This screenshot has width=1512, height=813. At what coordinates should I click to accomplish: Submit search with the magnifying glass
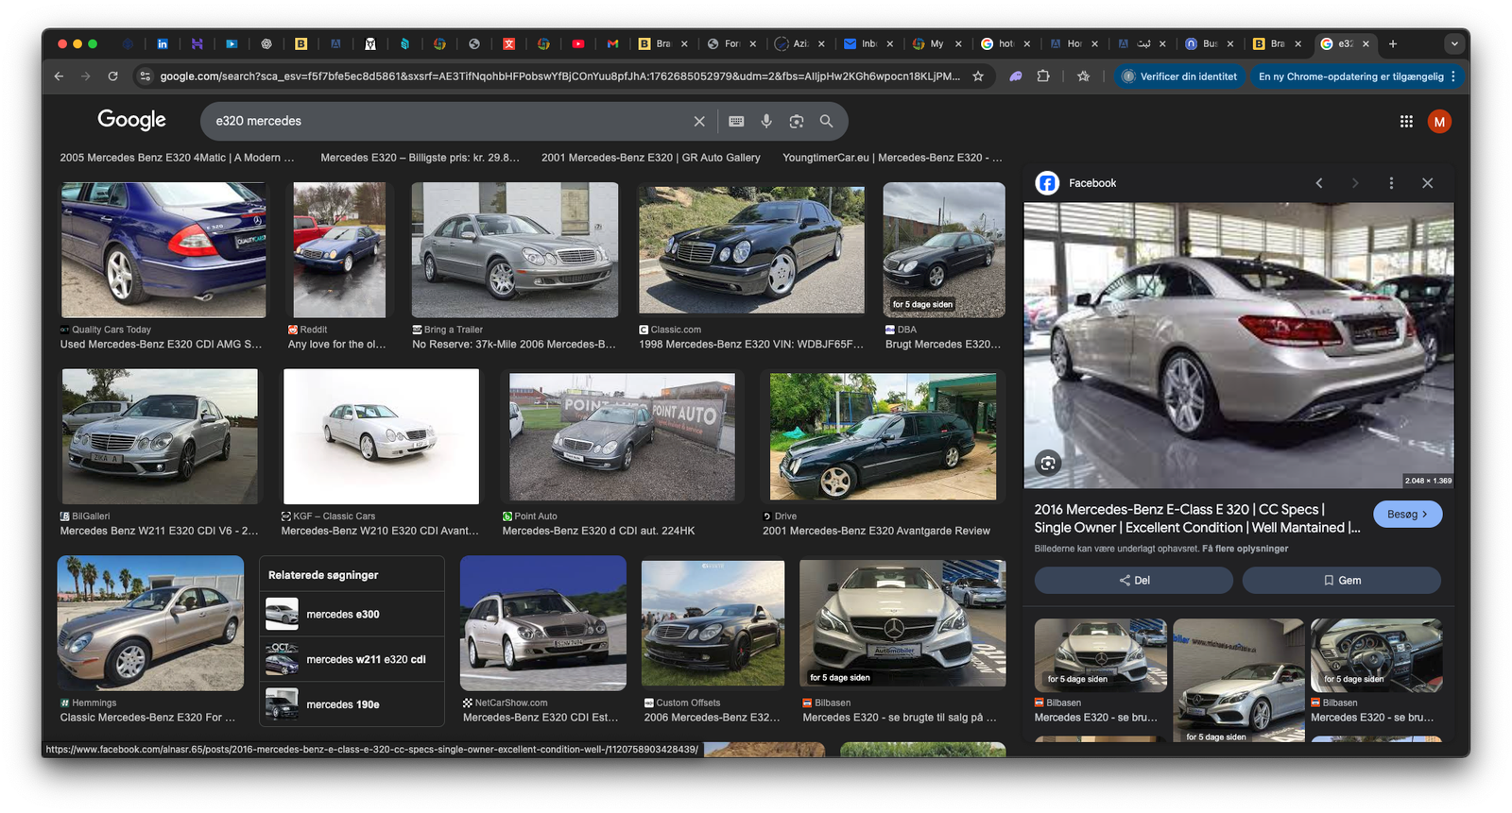coord(826,121)
